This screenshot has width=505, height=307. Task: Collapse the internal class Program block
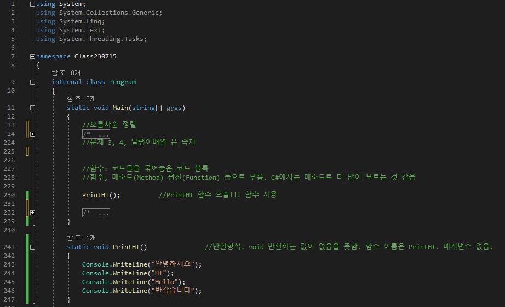32,82
